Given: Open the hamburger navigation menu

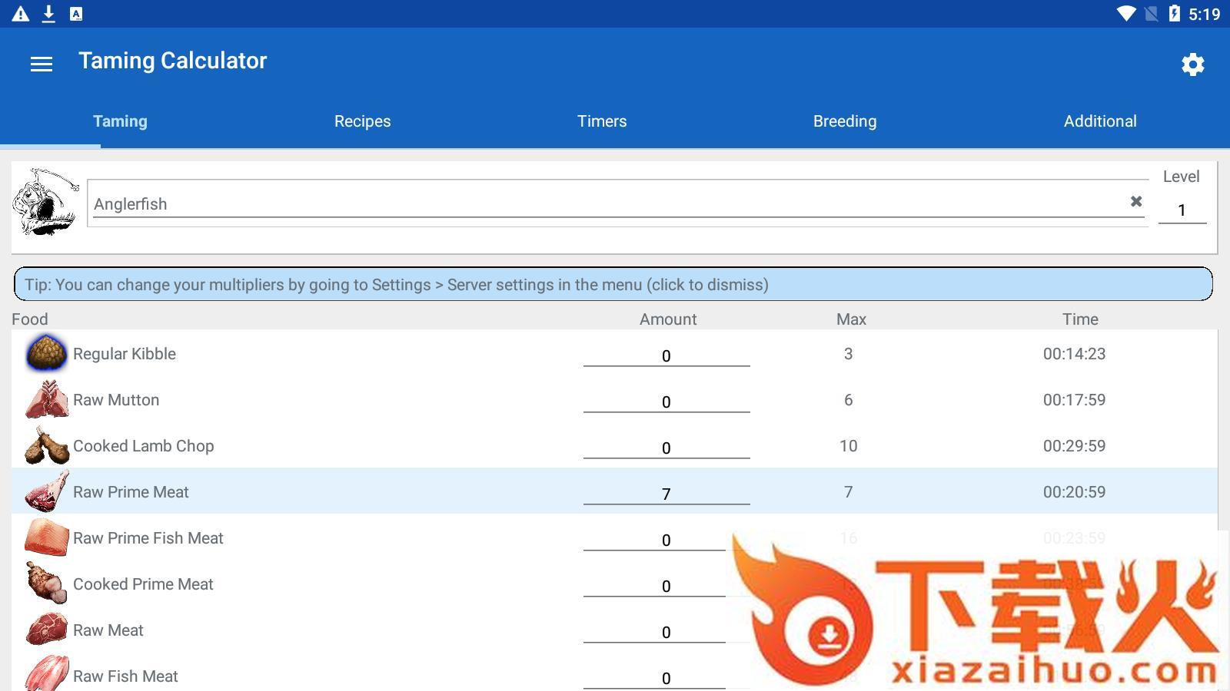Looking at the screenshot, I should [42, 64].
